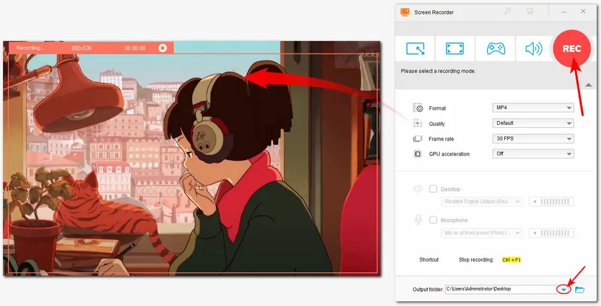Open GPU acceleration dropdown showing Off
This screenshot has width=601, height=306.
pos(532,154)
